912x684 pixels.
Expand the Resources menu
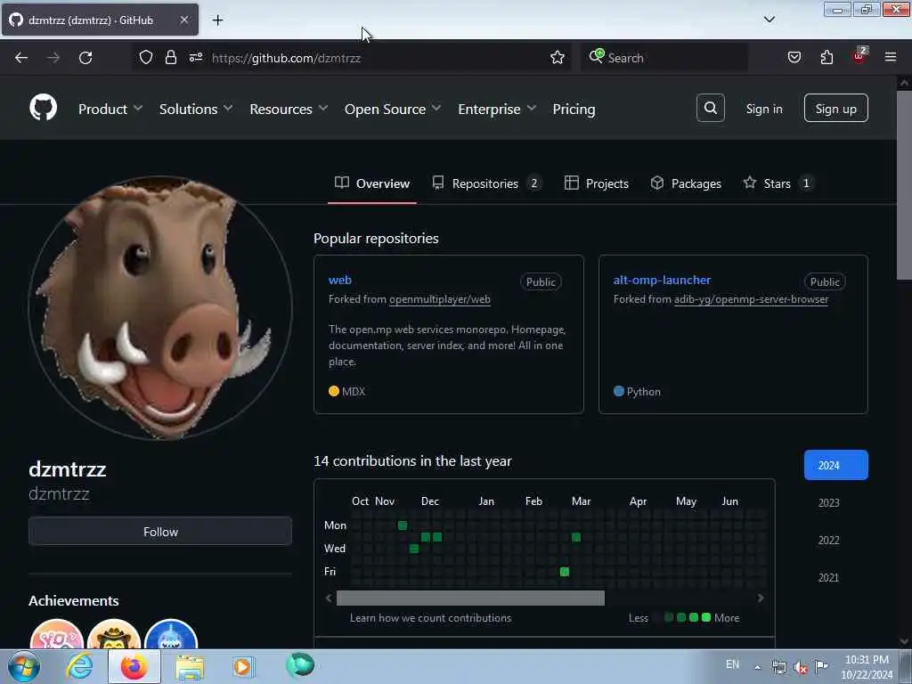click(289, 109)
